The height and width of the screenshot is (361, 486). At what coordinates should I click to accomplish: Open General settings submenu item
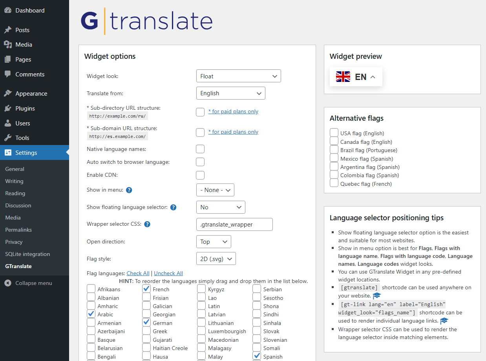15,169
